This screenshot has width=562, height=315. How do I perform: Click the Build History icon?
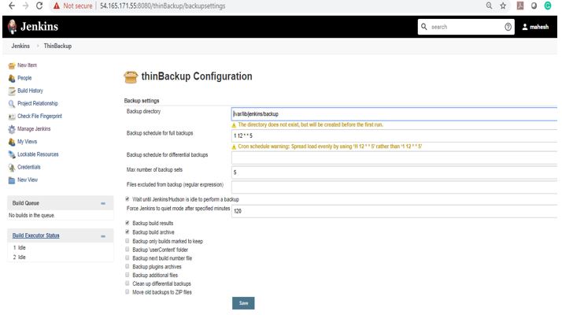(11, 91)
